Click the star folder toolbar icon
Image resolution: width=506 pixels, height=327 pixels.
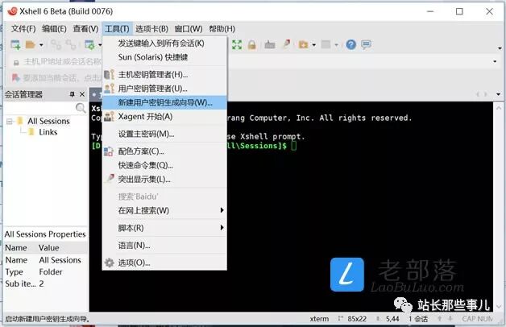coord(303,45)
